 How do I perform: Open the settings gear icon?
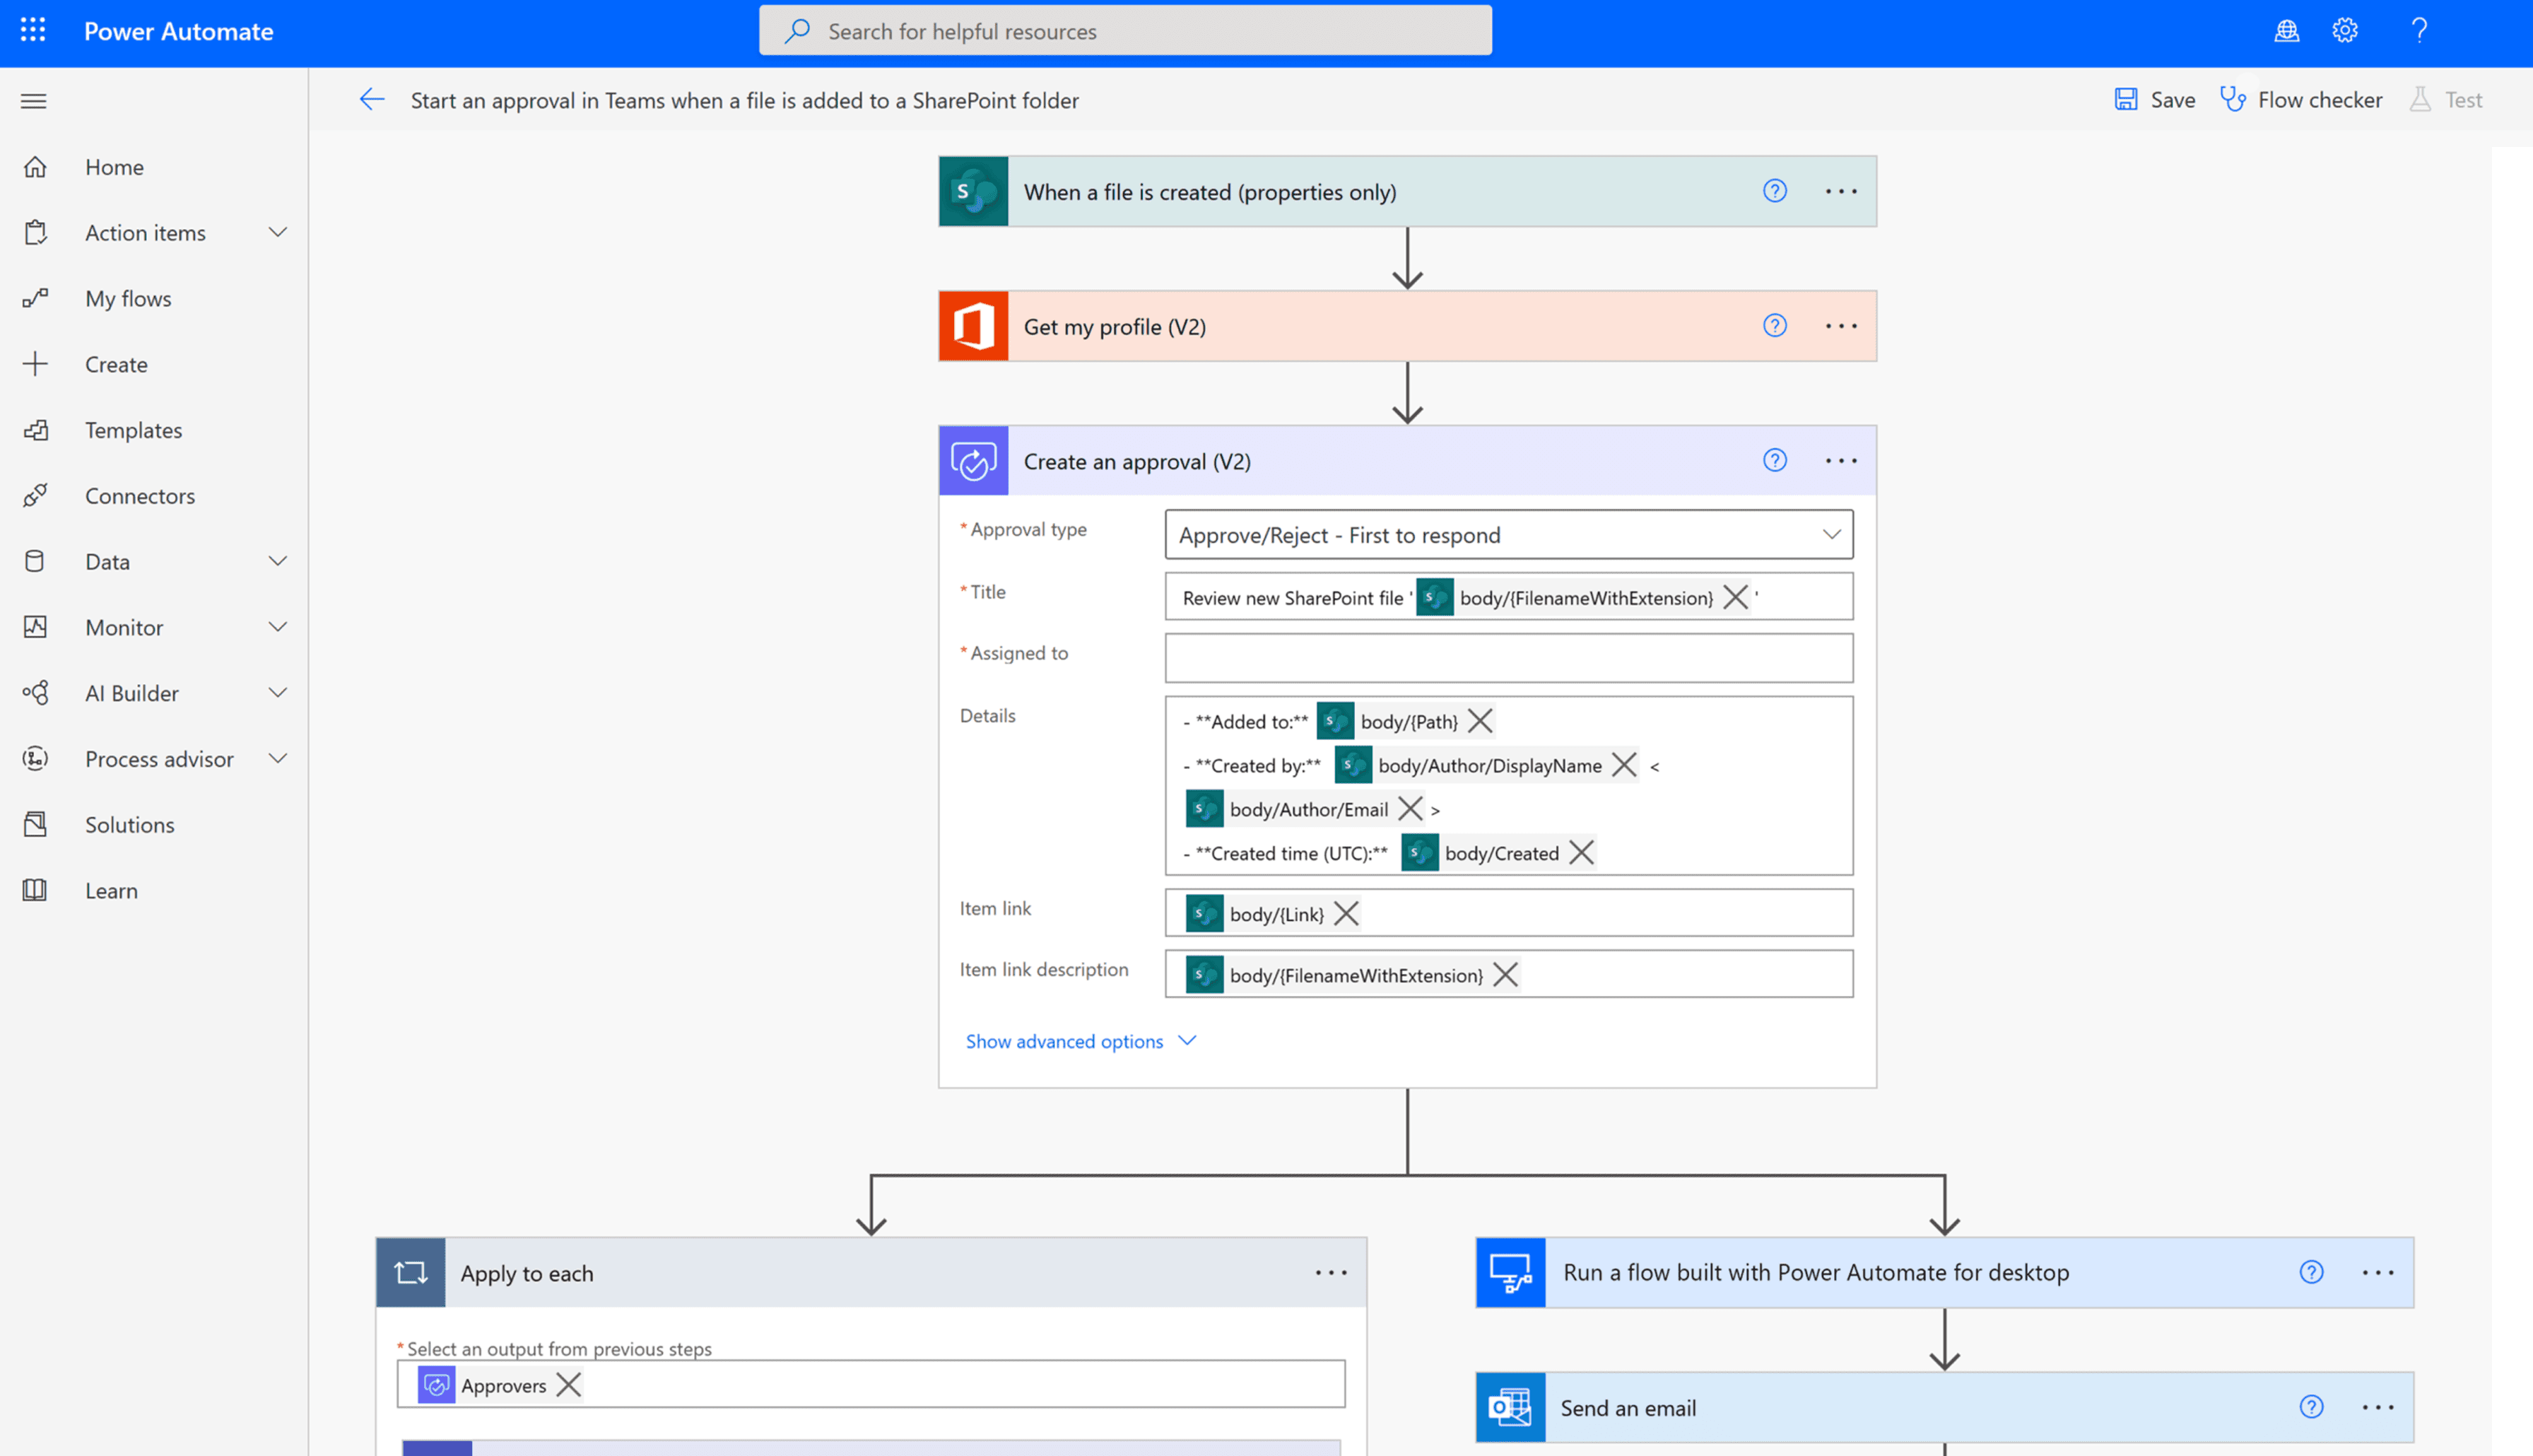tap(2345, 30)
